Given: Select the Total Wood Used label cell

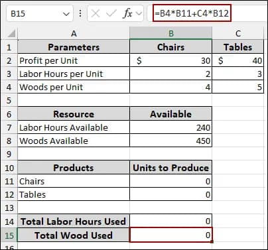Looking at the screenshot, I should coord(74,235).
